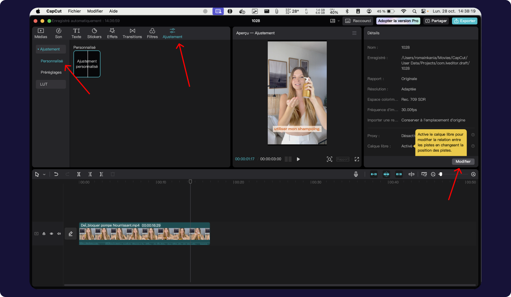Open the Effets panel
This screenshot has width=511, height=297.
coord(112,33)
